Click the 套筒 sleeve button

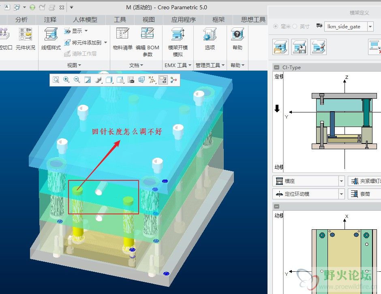coord(364,194)
